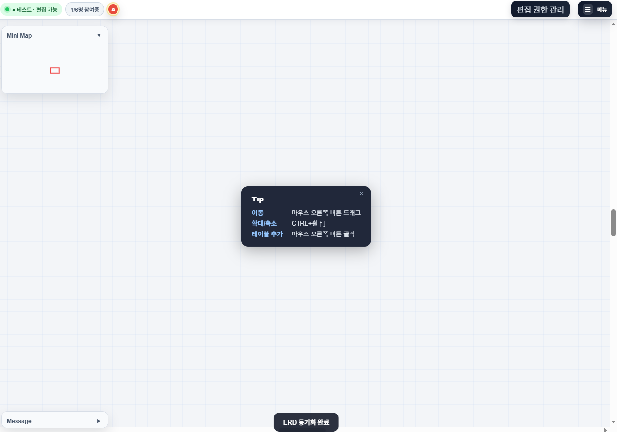
Task: Click the red viewport rectangle in Mini Map
Action: point(55,71)
